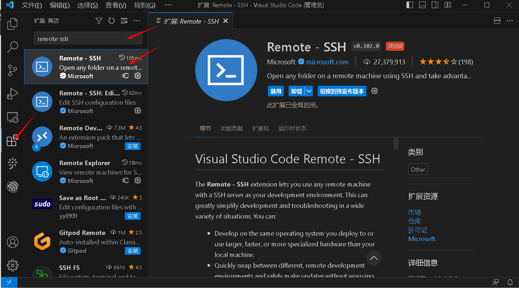The height and width of the screenshot is (288, 519).
Task: Open the Manage gear in activity bar
Action: click(x=13, y=265)
